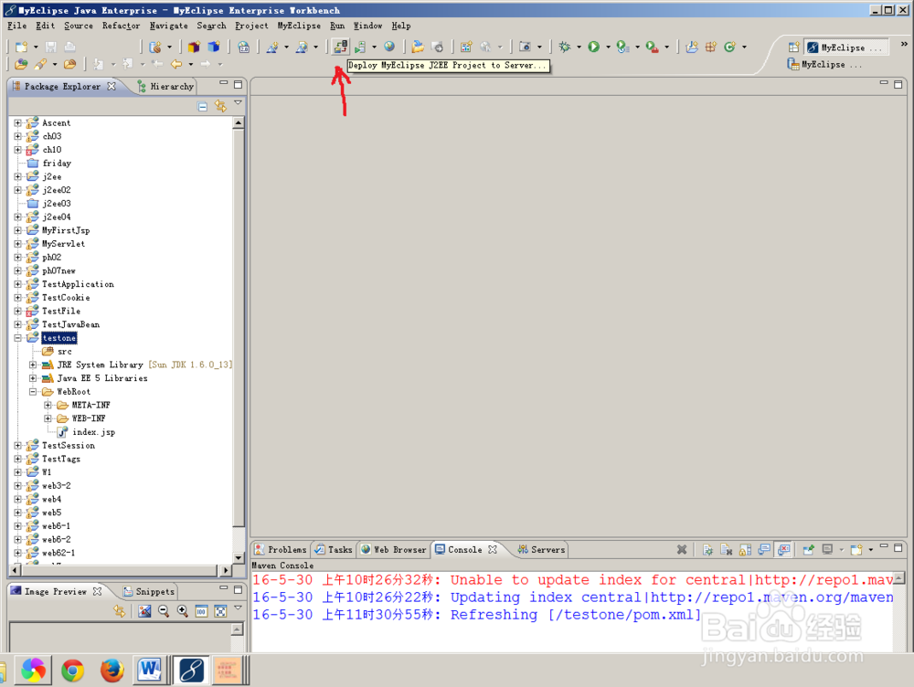Select the TestJavaBean project

70,324
